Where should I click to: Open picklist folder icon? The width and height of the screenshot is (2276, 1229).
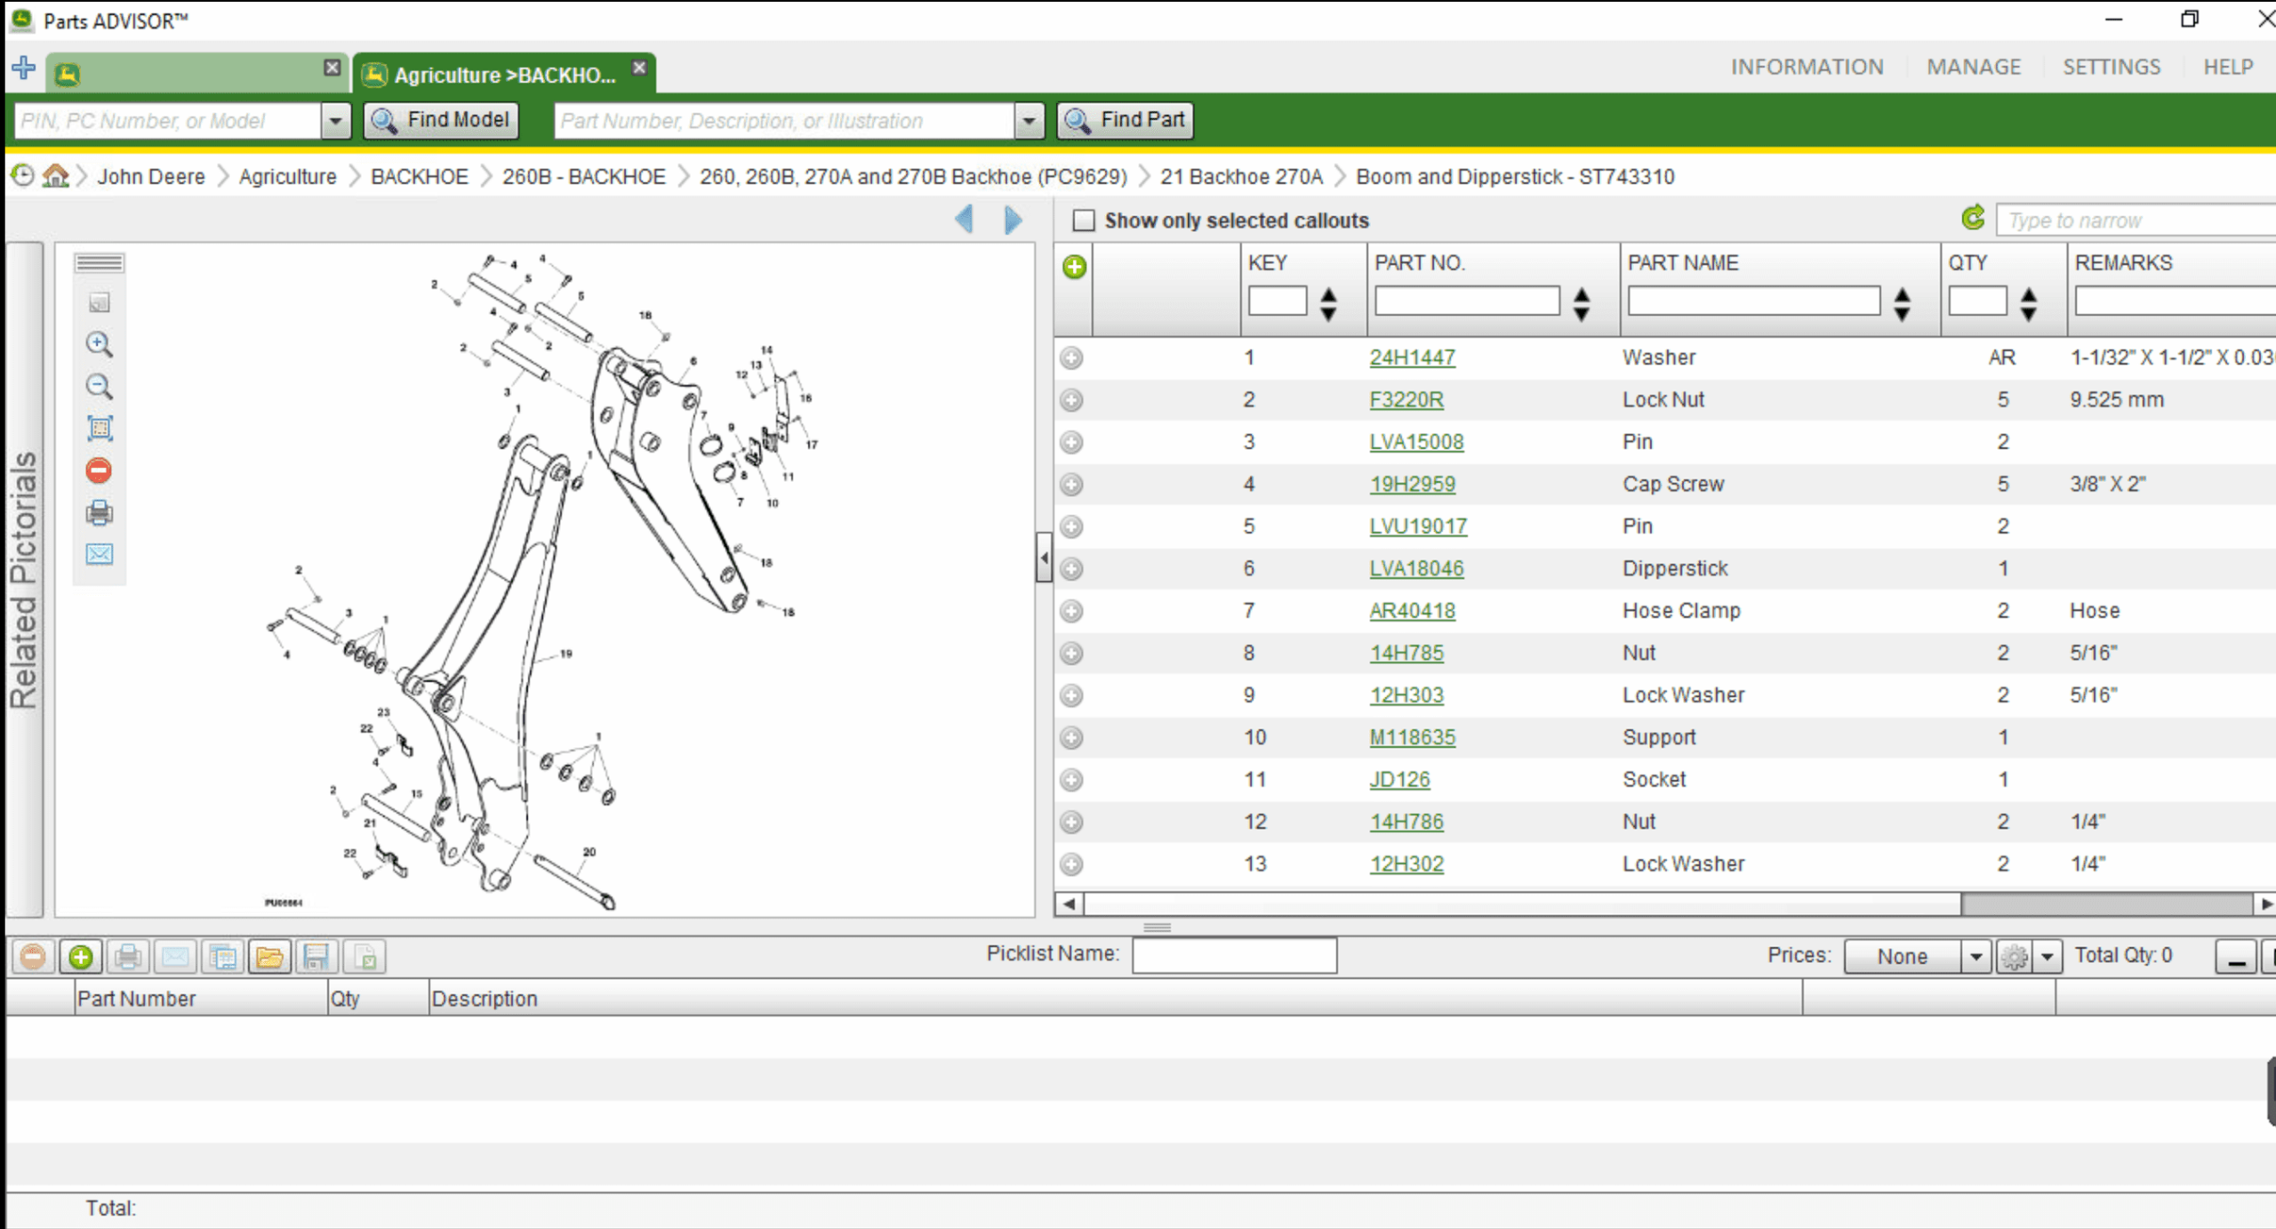[269, 957]
